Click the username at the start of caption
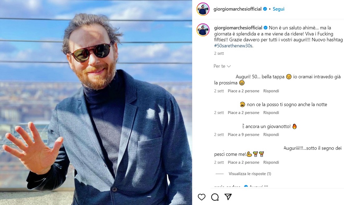Screen dimensions: 344x205 tap(238, 28)
